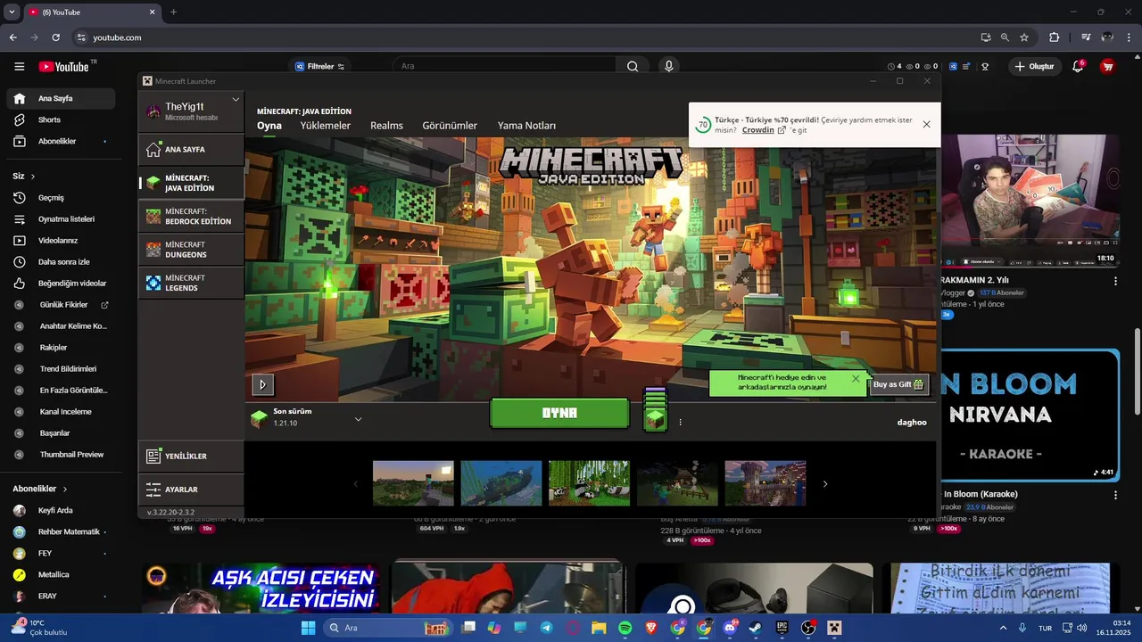Open the three-dot menu beside Oyna button
The width and height of the screenshot is (1142, 642).
coord(680,423)
